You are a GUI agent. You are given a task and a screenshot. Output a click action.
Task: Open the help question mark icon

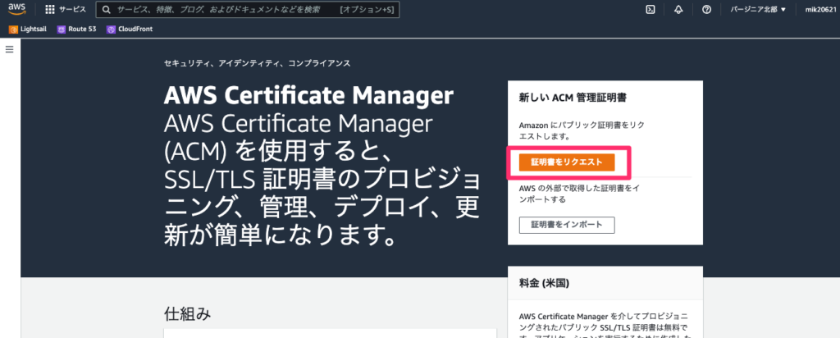706,10
